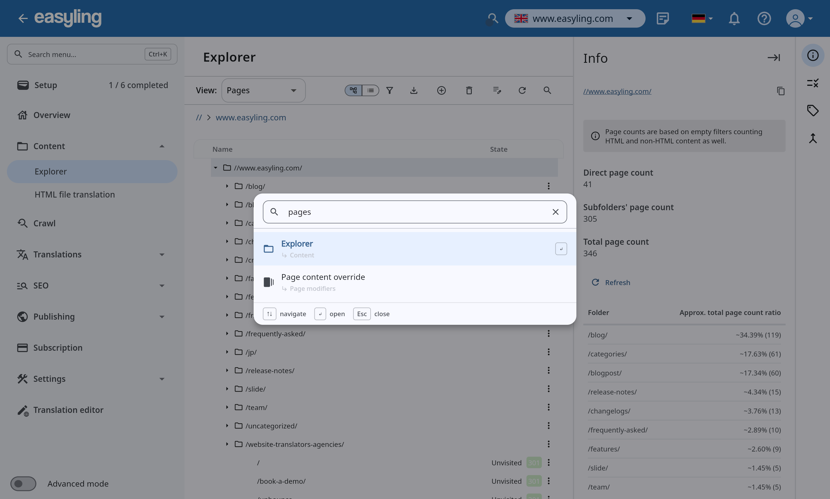Click the download icon in Explorer toolbar
Viewport: 830px width, 499px height.
click(x=414, y=90)
